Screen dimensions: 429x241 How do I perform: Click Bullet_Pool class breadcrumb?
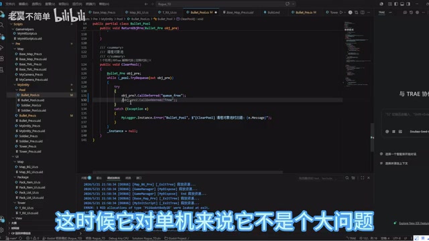click(x=164, y=19)
